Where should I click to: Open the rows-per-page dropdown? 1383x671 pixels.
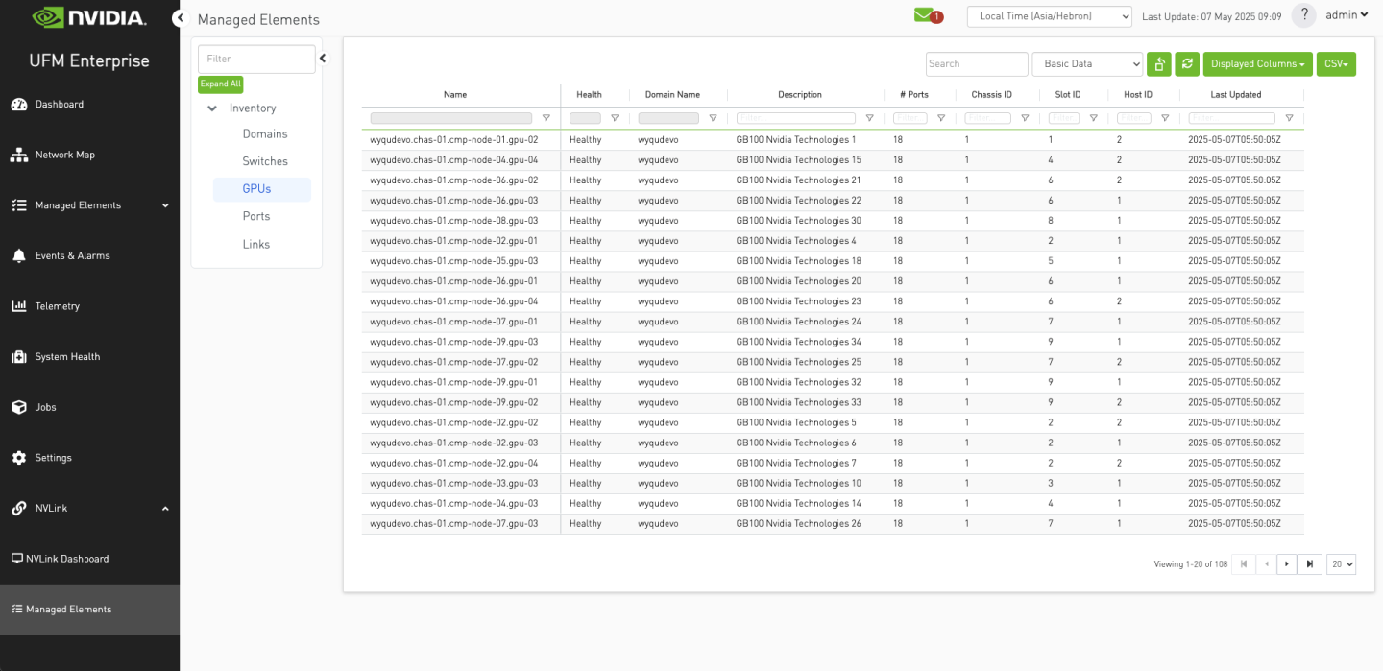tap(1341, 564)
